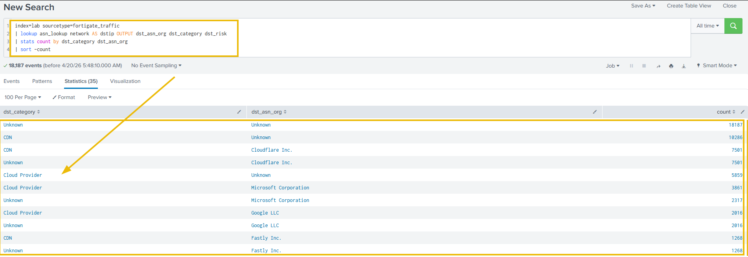The image size is (748, 257).
Task: Open the Save As dropdown
Action: click(x=643, y=6)
